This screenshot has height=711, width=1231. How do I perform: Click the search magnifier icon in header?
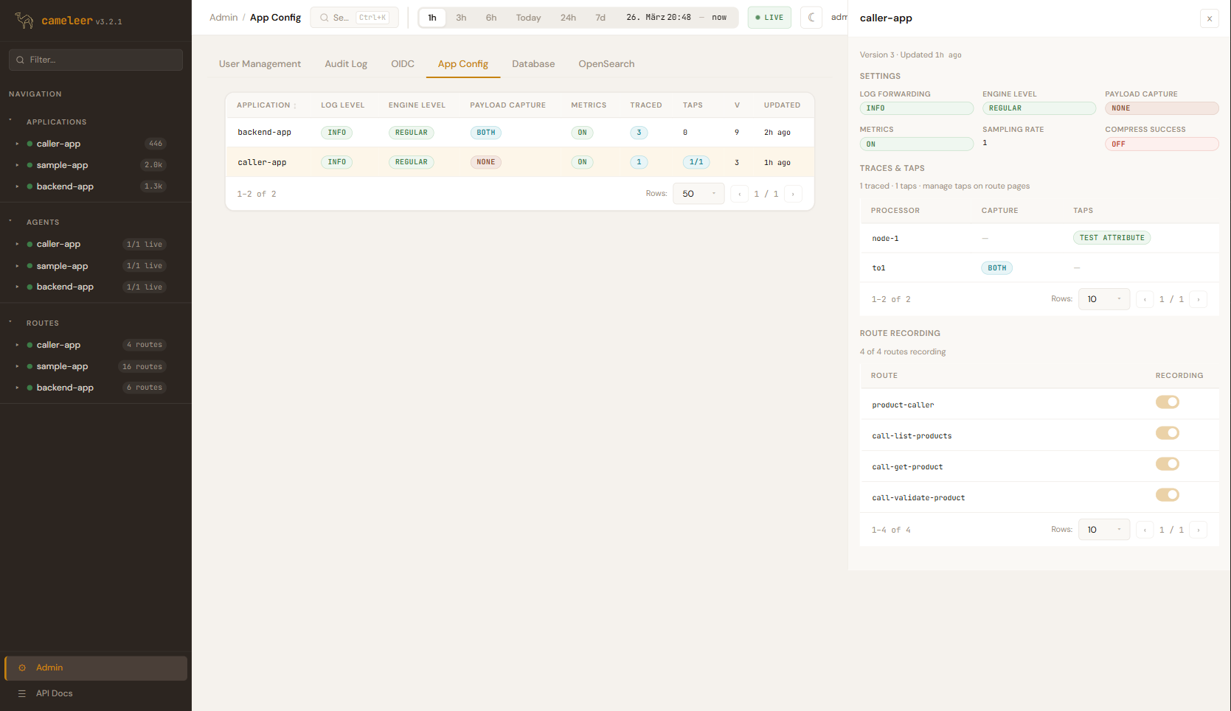coord(324,18)
